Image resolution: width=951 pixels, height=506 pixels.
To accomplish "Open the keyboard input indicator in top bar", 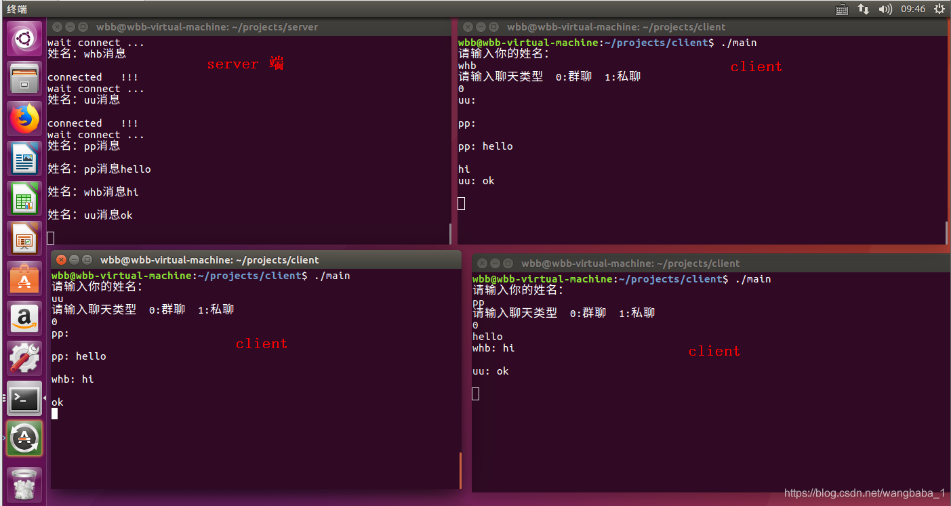I will pyautogui.click(x=842, y=9).
